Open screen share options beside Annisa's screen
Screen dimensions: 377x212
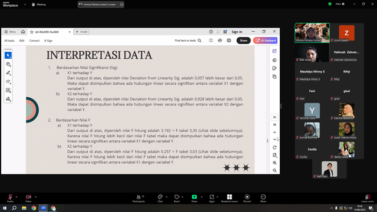[x=122, y=4]
